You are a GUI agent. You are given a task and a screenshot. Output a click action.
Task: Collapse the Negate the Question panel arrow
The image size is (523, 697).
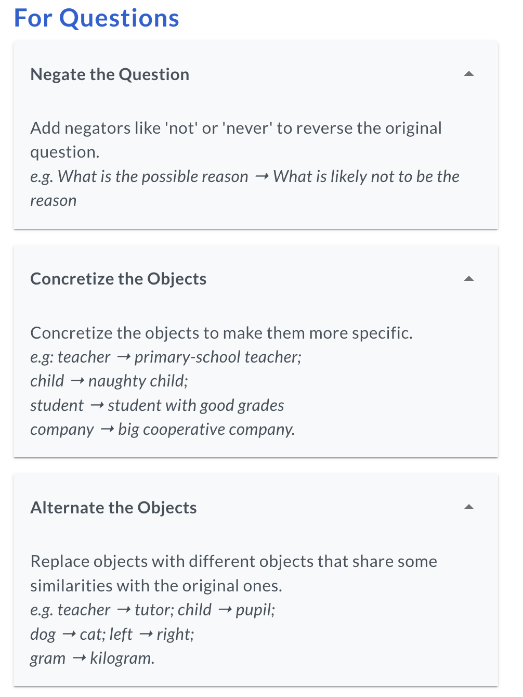[x=468, y=74]
